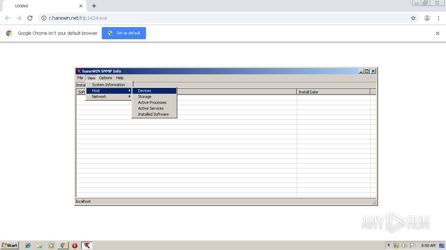Click the haneWIN SNMP Info title icon
This screenshot has width=446, height=250.
click(x=79, y=71)
